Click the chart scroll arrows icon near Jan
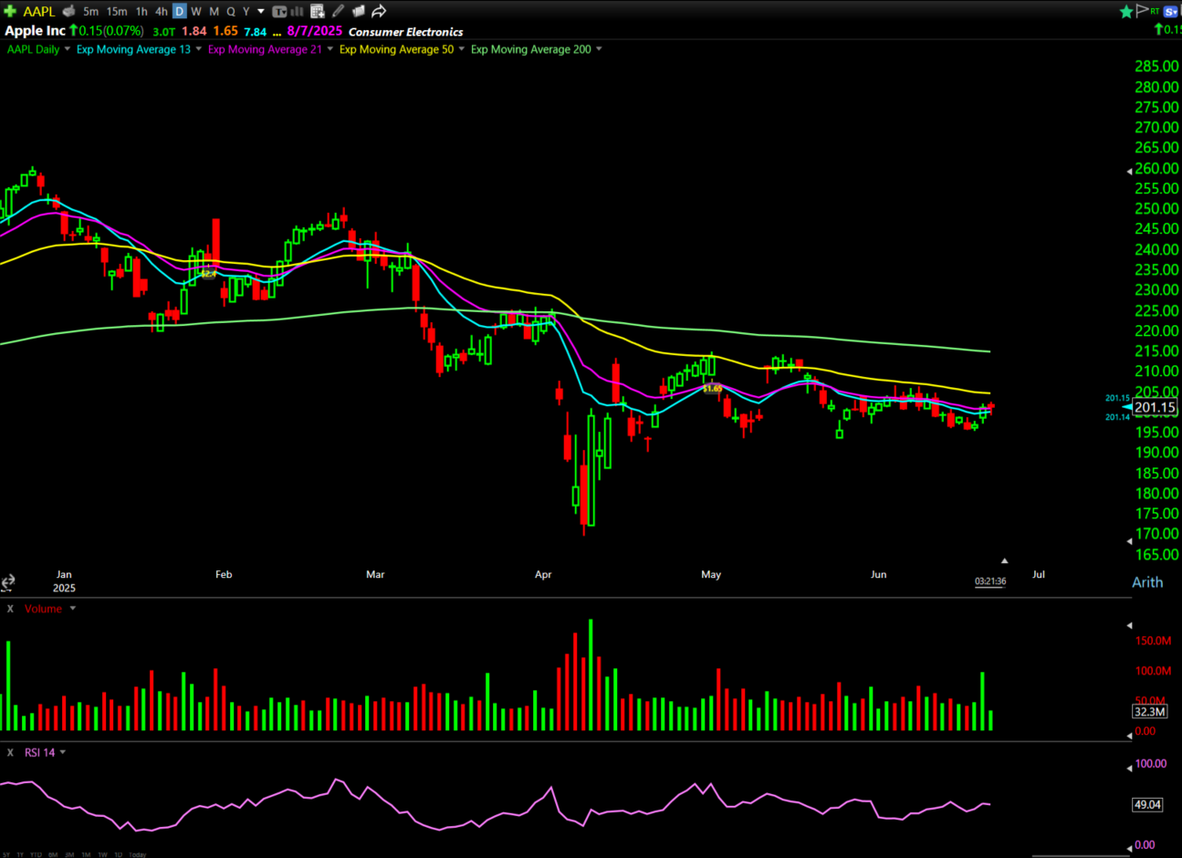Viewport: 1182px width, 858px height. (x=7, y=582)
